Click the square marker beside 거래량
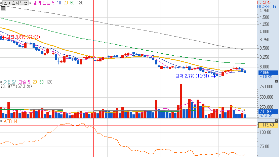The image size is (279, 157). pos(1,82)
